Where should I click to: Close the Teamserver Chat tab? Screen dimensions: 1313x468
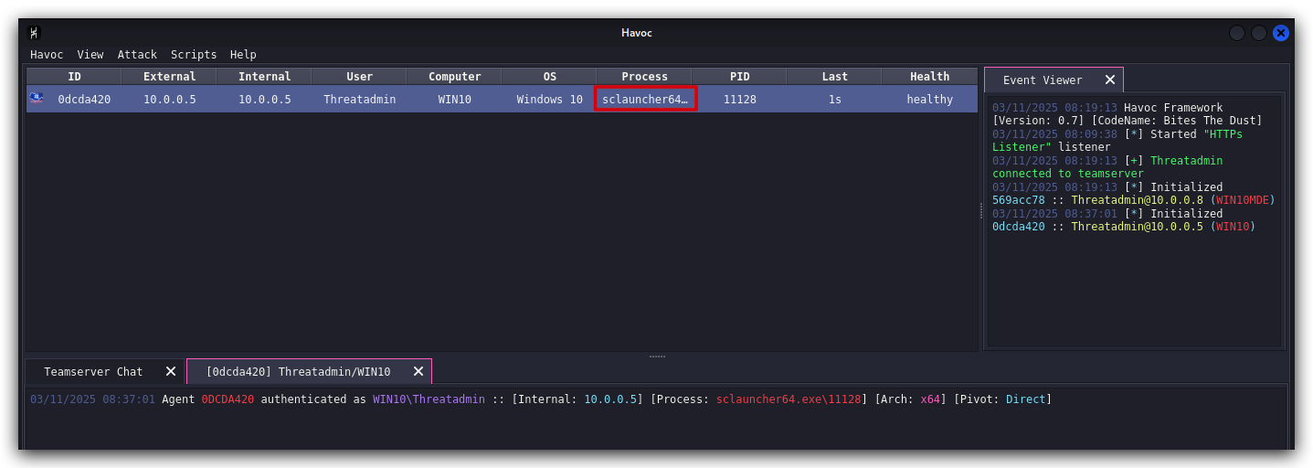pos(171,371)
